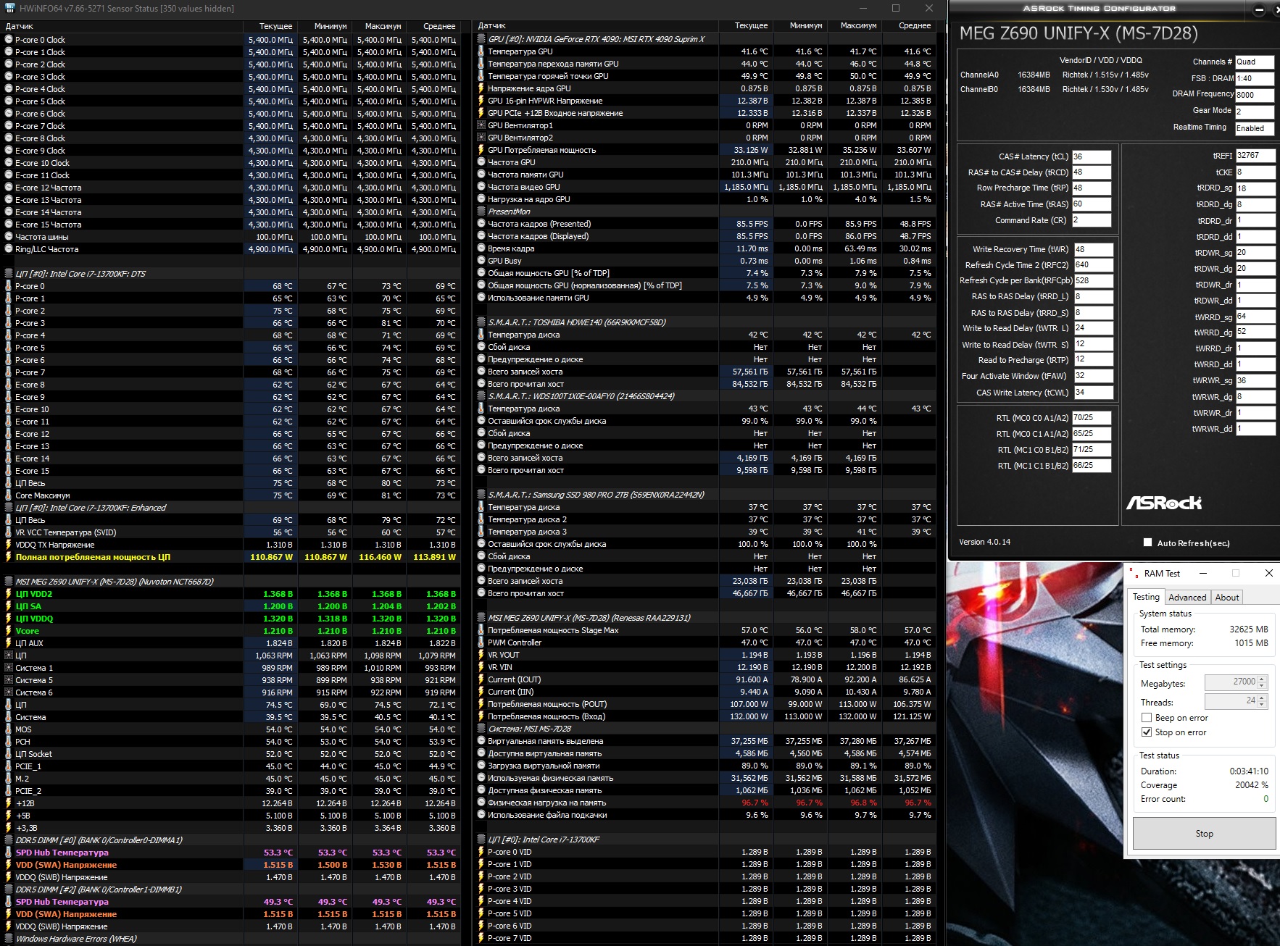
Task: Click the Megabytes up arrow in RAM Test
Action: click(1262, 679)
